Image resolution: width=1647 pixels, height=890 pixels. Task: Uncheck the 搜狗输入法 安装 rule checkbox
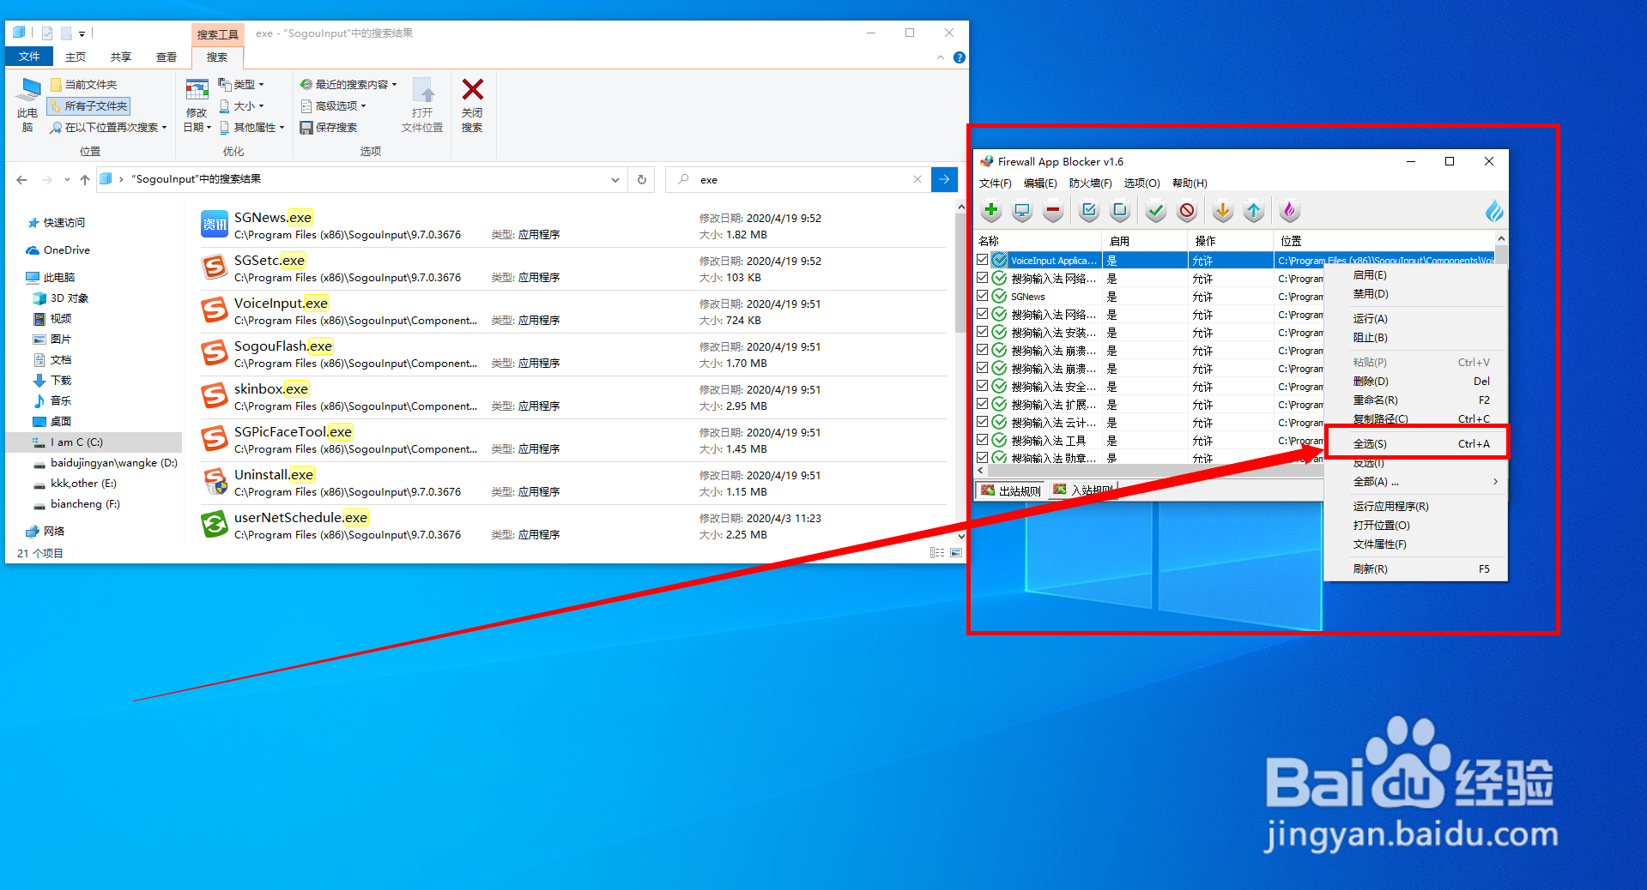point(982,332)
